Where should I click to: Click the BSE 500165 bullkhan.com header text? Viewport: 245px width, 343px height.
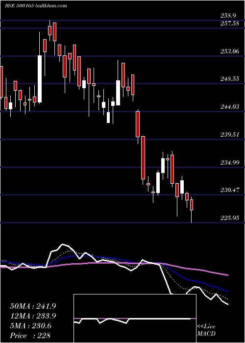36,6
